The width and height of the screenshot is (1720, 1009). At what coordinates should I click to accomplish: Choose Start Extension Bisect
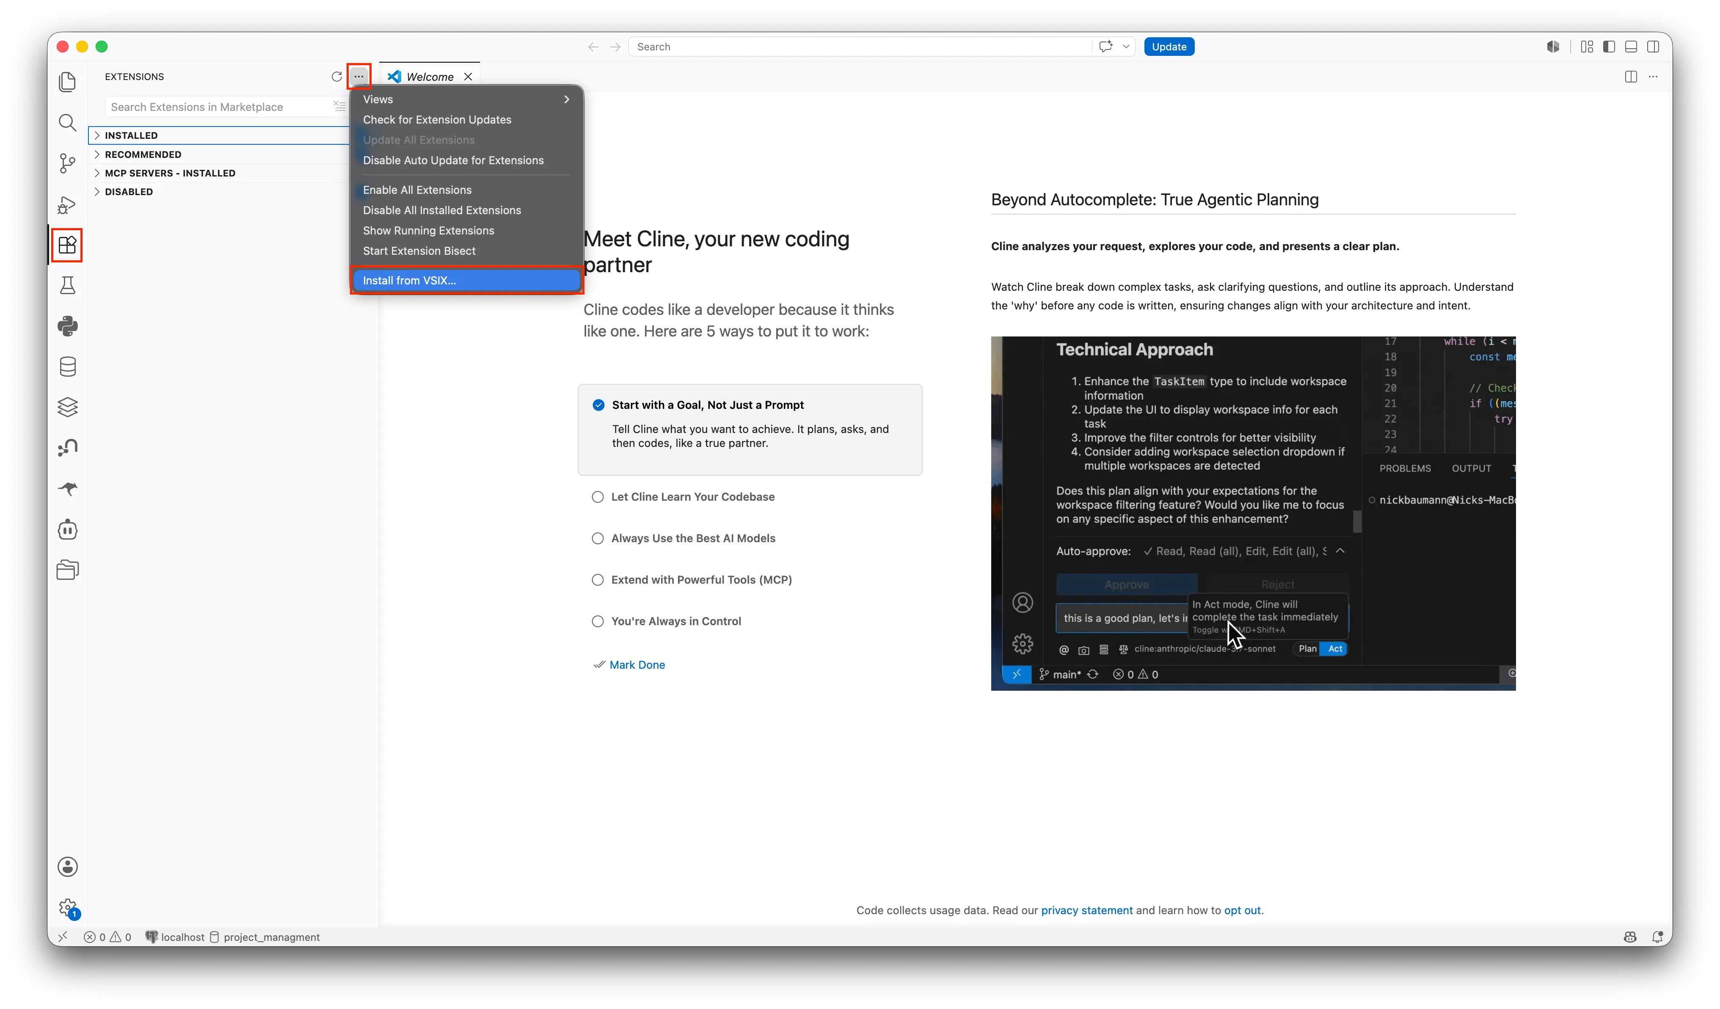click(x=466, y=251)
